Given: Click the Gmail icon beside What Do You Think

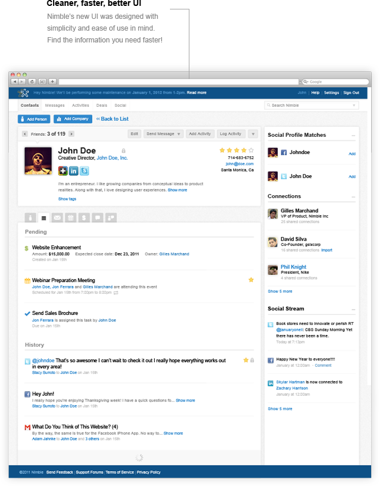Looking at the screenshot, I should (x=27, y=428).
